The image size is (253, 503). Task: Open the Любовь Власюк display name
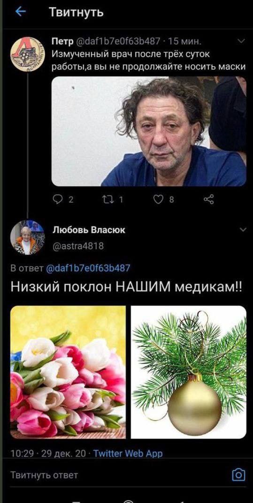tap(89, 230)
